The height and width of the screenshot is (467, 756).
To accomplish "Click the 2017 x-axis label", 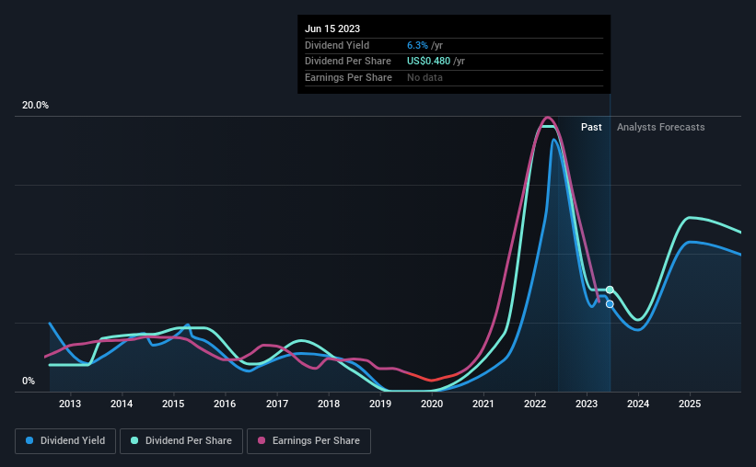I will [277, 404].
